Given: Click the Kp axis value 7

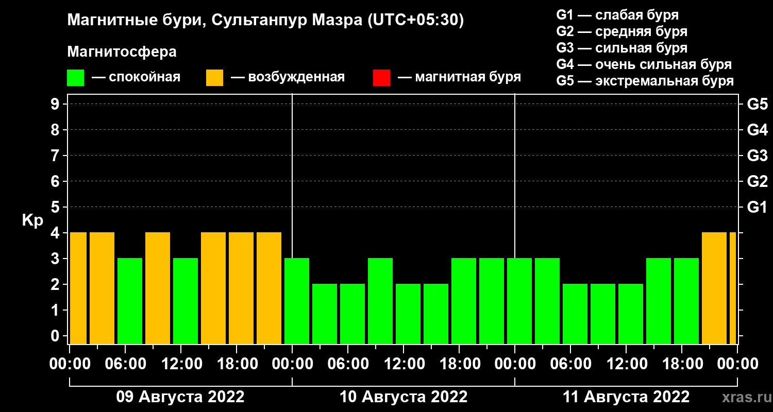Looking at the screenshot, I should (x=56, y=156).
